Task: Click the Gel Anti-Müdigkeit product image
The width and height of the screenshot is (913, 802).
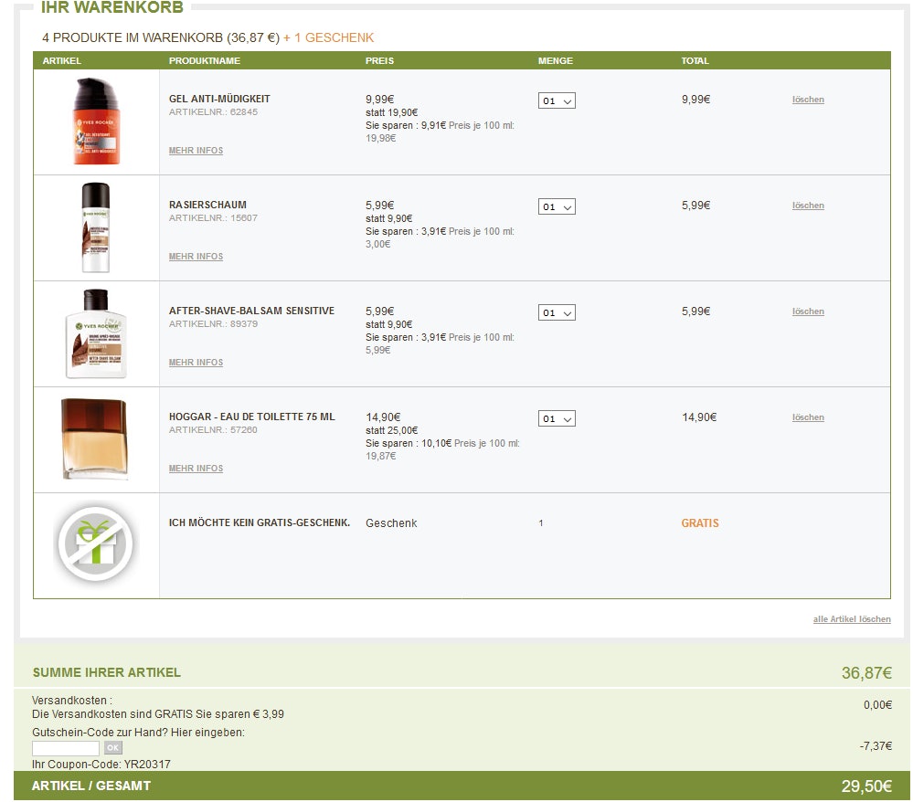Action: click(x=96, y=121)
